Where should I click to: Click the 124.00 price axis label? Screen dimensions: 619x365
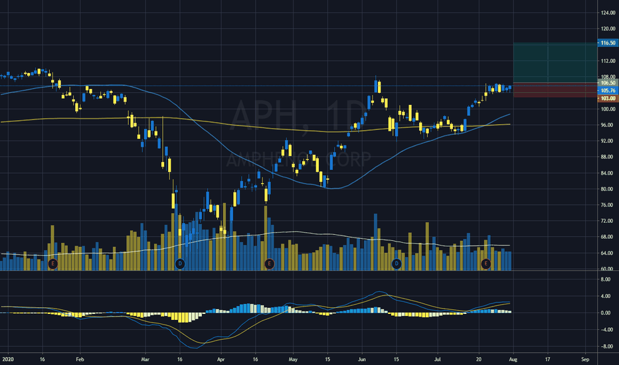pos(608,13)
